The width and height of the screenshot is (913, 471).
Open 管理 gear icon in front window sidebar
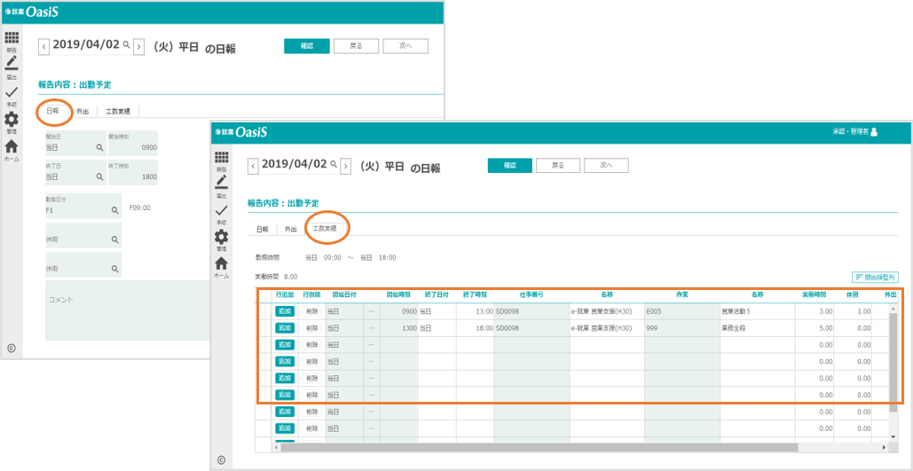coord(221,237)
